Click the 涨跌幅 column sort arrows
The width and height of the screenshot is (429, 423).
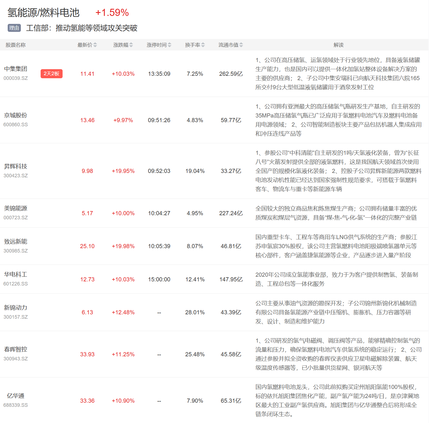[131, 45]
